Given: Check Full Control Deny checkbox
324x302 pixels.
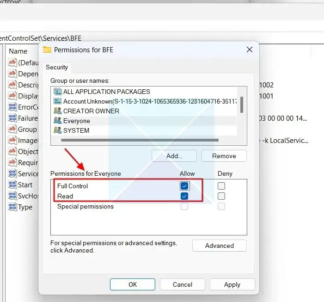Looking at the screenshot, I should [221, 186].
